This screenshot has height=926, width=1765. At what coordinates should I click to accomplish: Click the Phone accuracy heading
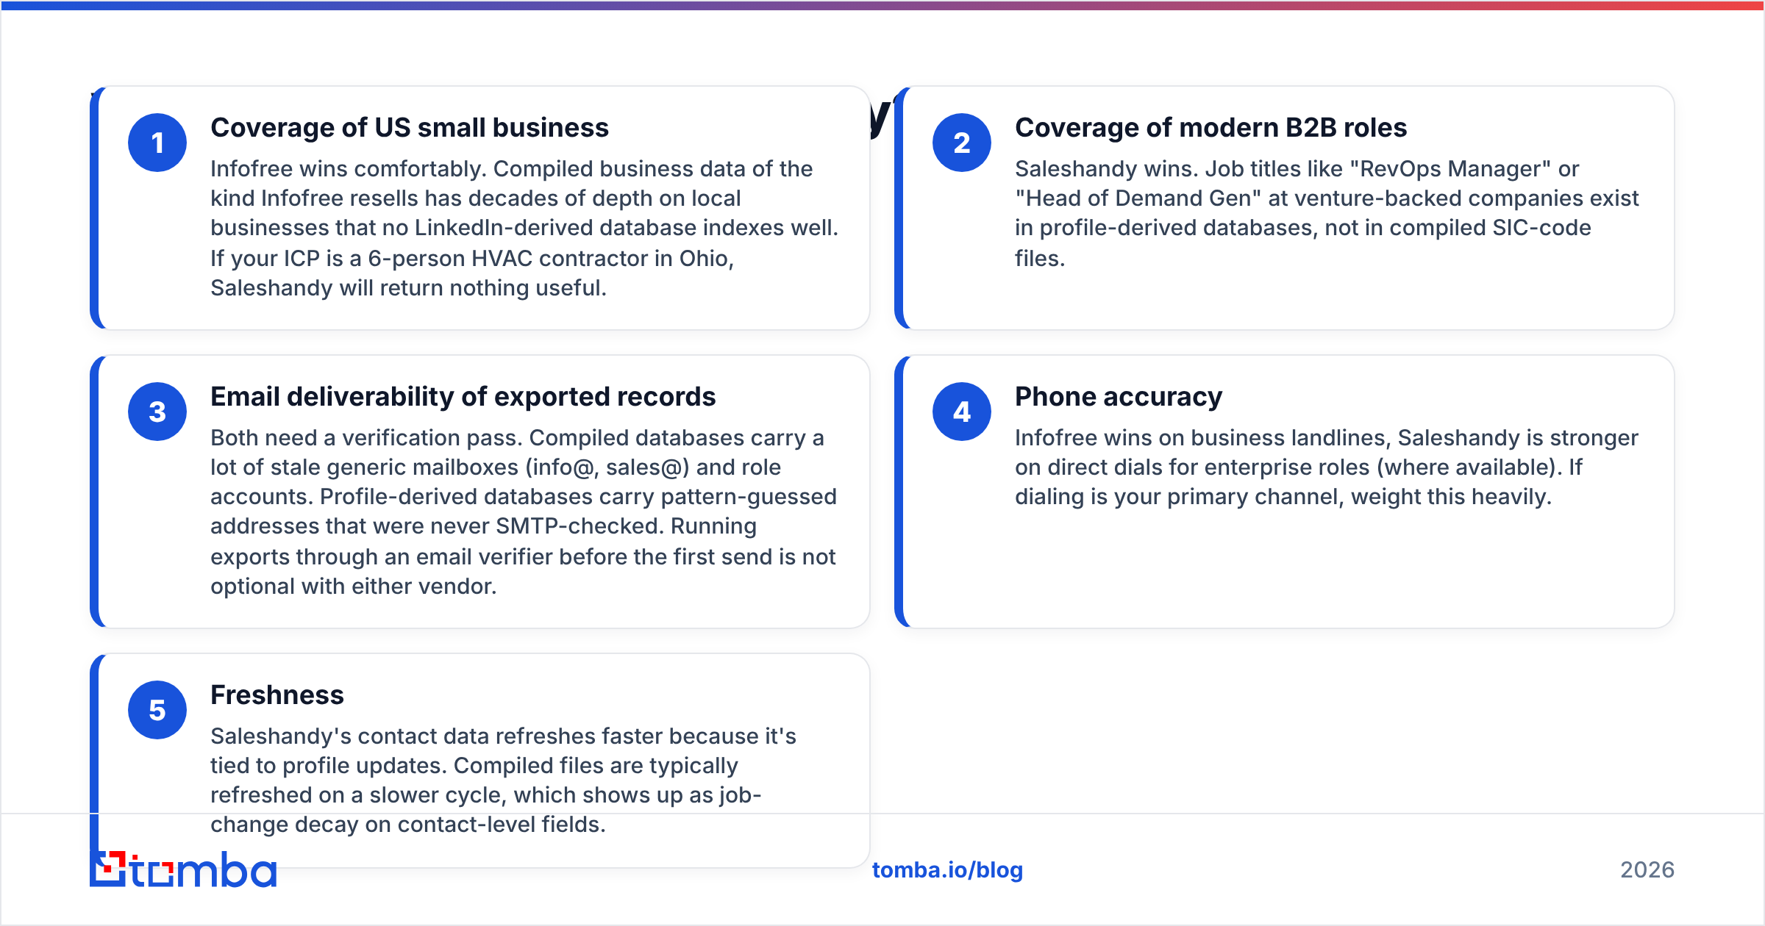click(x=1119, y=397)
